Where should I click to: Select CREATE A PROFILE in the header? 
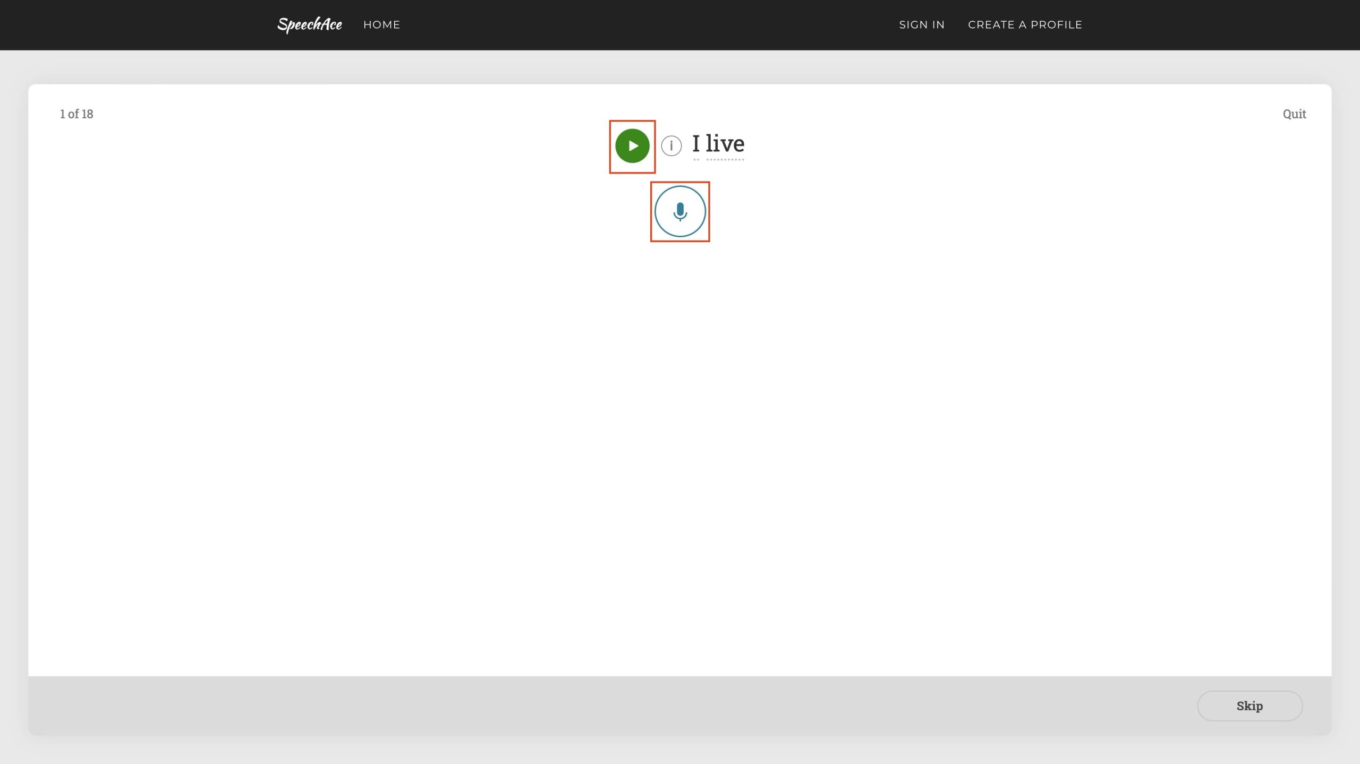click(1025, 24)
